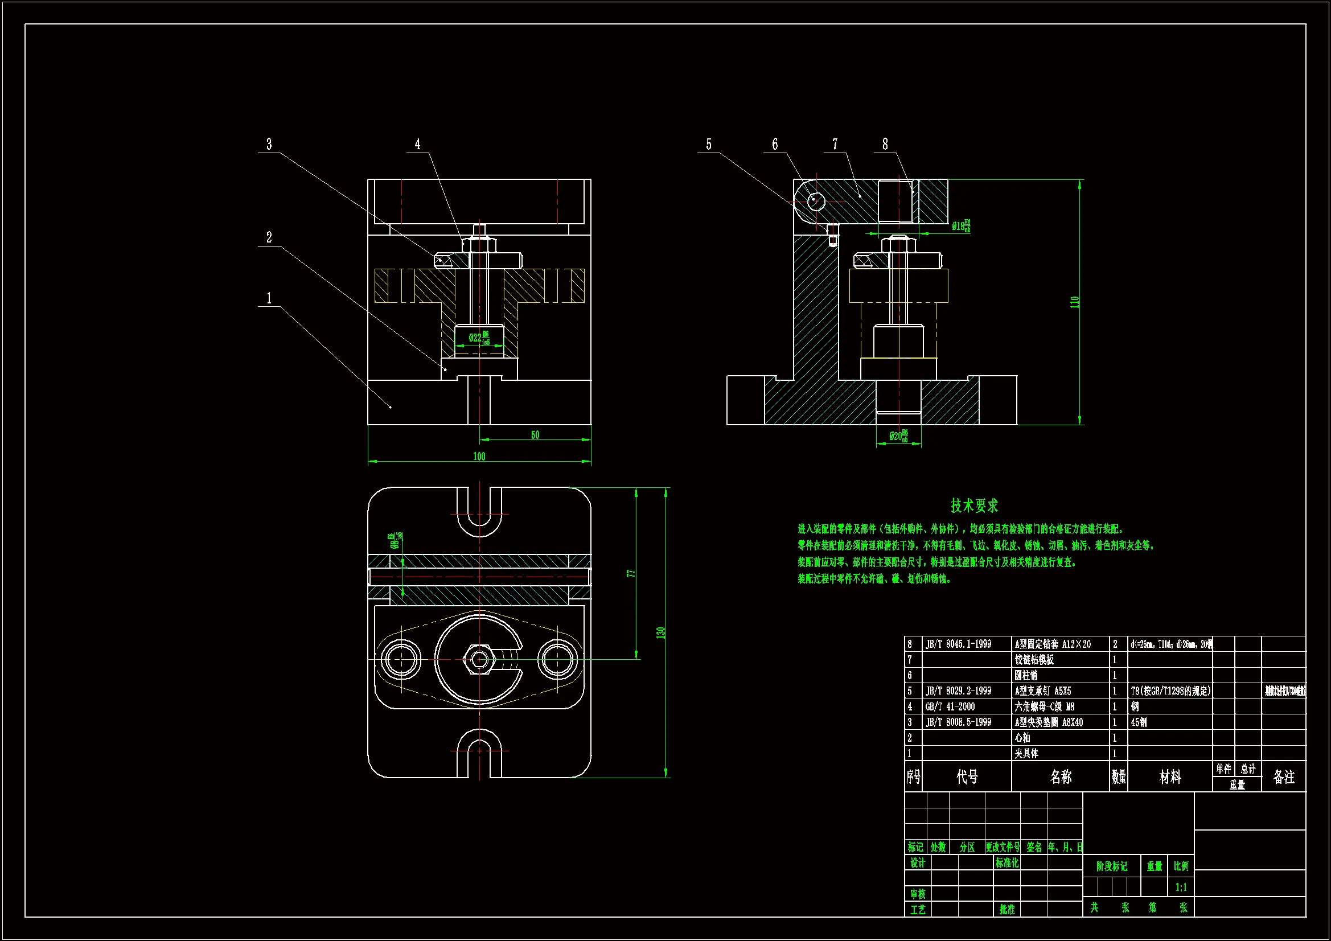
Task: Select the 材料 column header
Action: 1170,777
